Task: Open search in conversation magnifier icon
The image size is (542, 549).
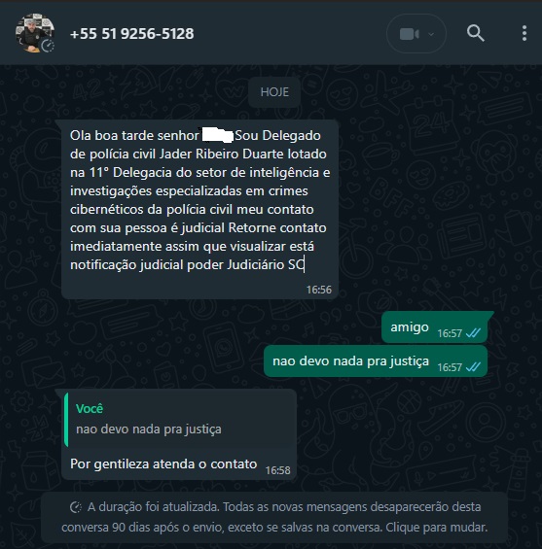Action: pyautogui.click(x=476, y=34)
